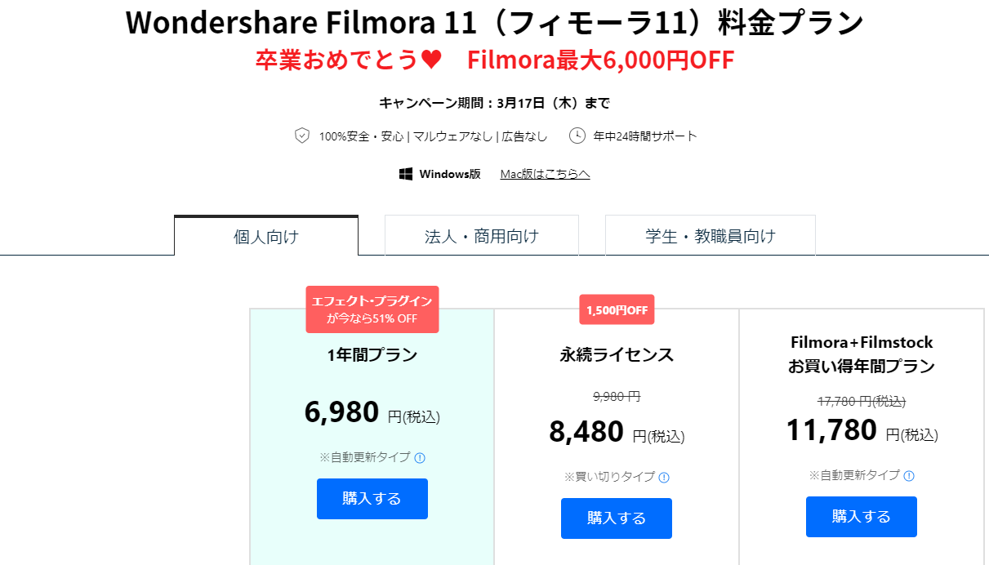Viewport: 989px width, 565px height.
Task: Click the エフェクト・プラグイン 51% OFF badge
Action: click(x=372, y=309)
